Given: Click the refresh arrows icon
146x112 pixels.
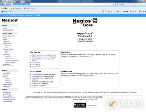Looking at the screenshot, I should tap(110, 4).
